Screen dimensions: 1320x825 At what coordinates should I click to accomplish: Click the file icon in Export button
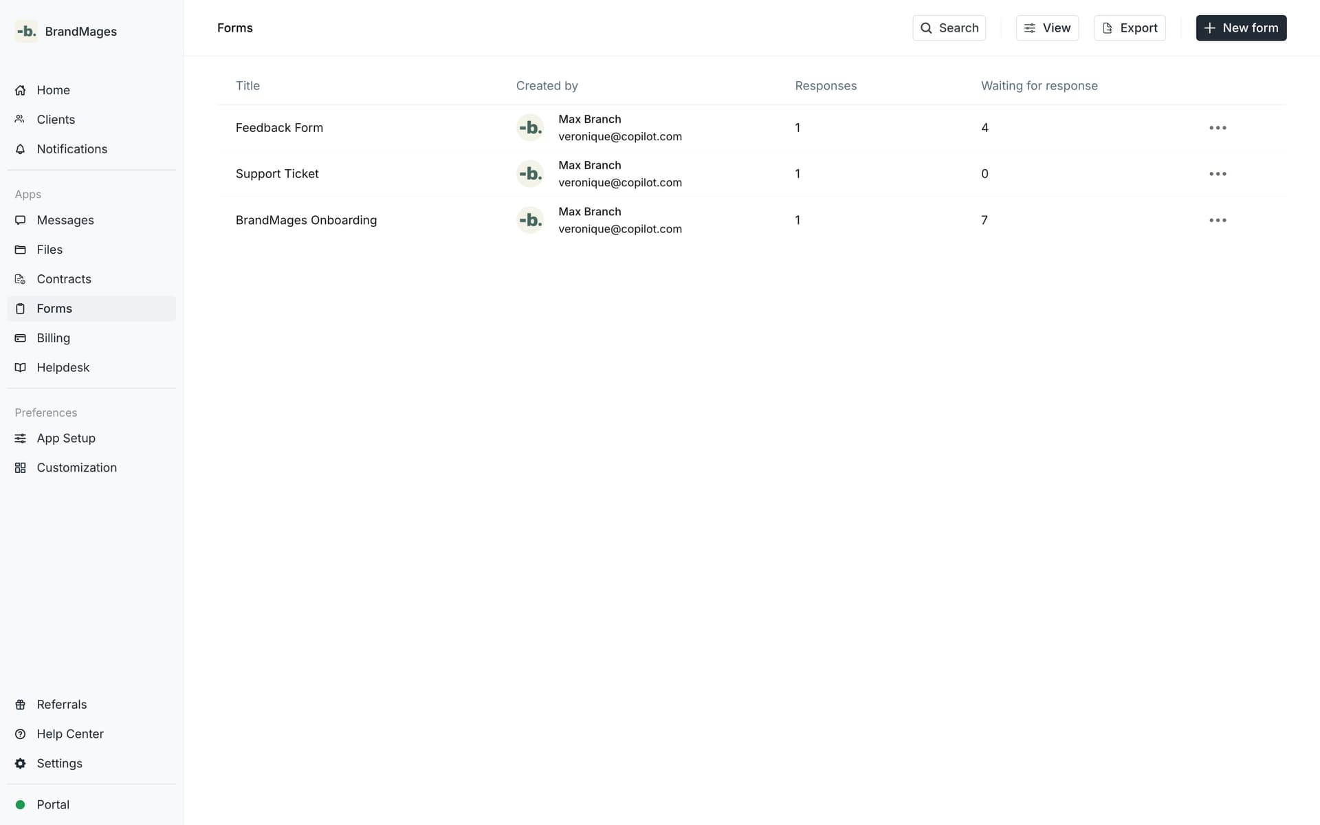pyautogui.click(x=1107, y=28)
